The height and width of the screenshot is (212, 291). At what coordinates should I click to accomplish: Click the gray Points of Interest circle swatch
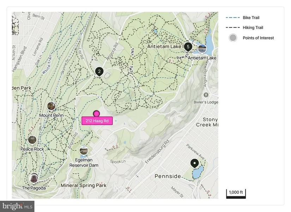[233, 38]
